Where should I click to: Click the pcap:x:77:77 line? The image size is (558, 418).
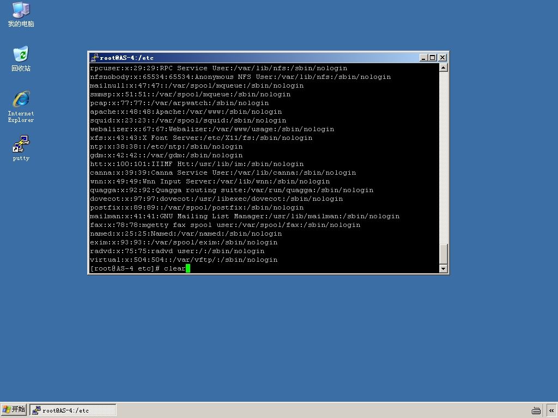point(179,103)
